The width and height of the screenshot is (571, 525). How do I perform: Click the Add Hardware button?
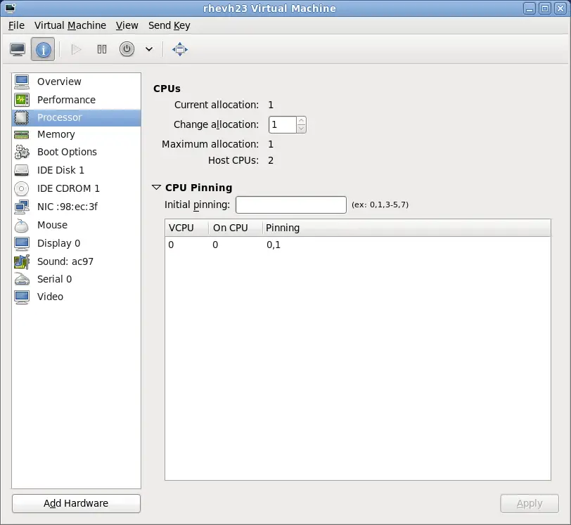[76, 503]
